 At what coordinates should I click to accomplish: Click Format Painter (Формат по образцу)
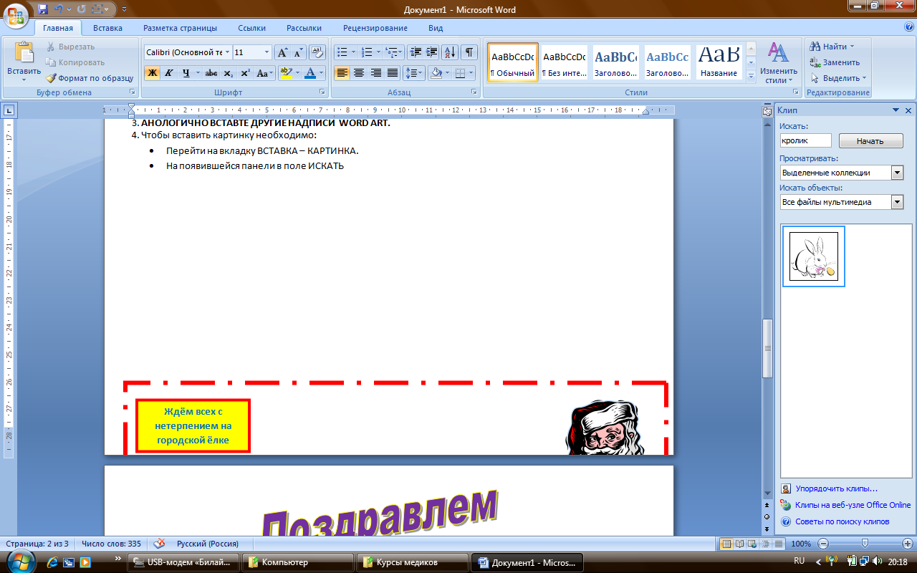90,78
